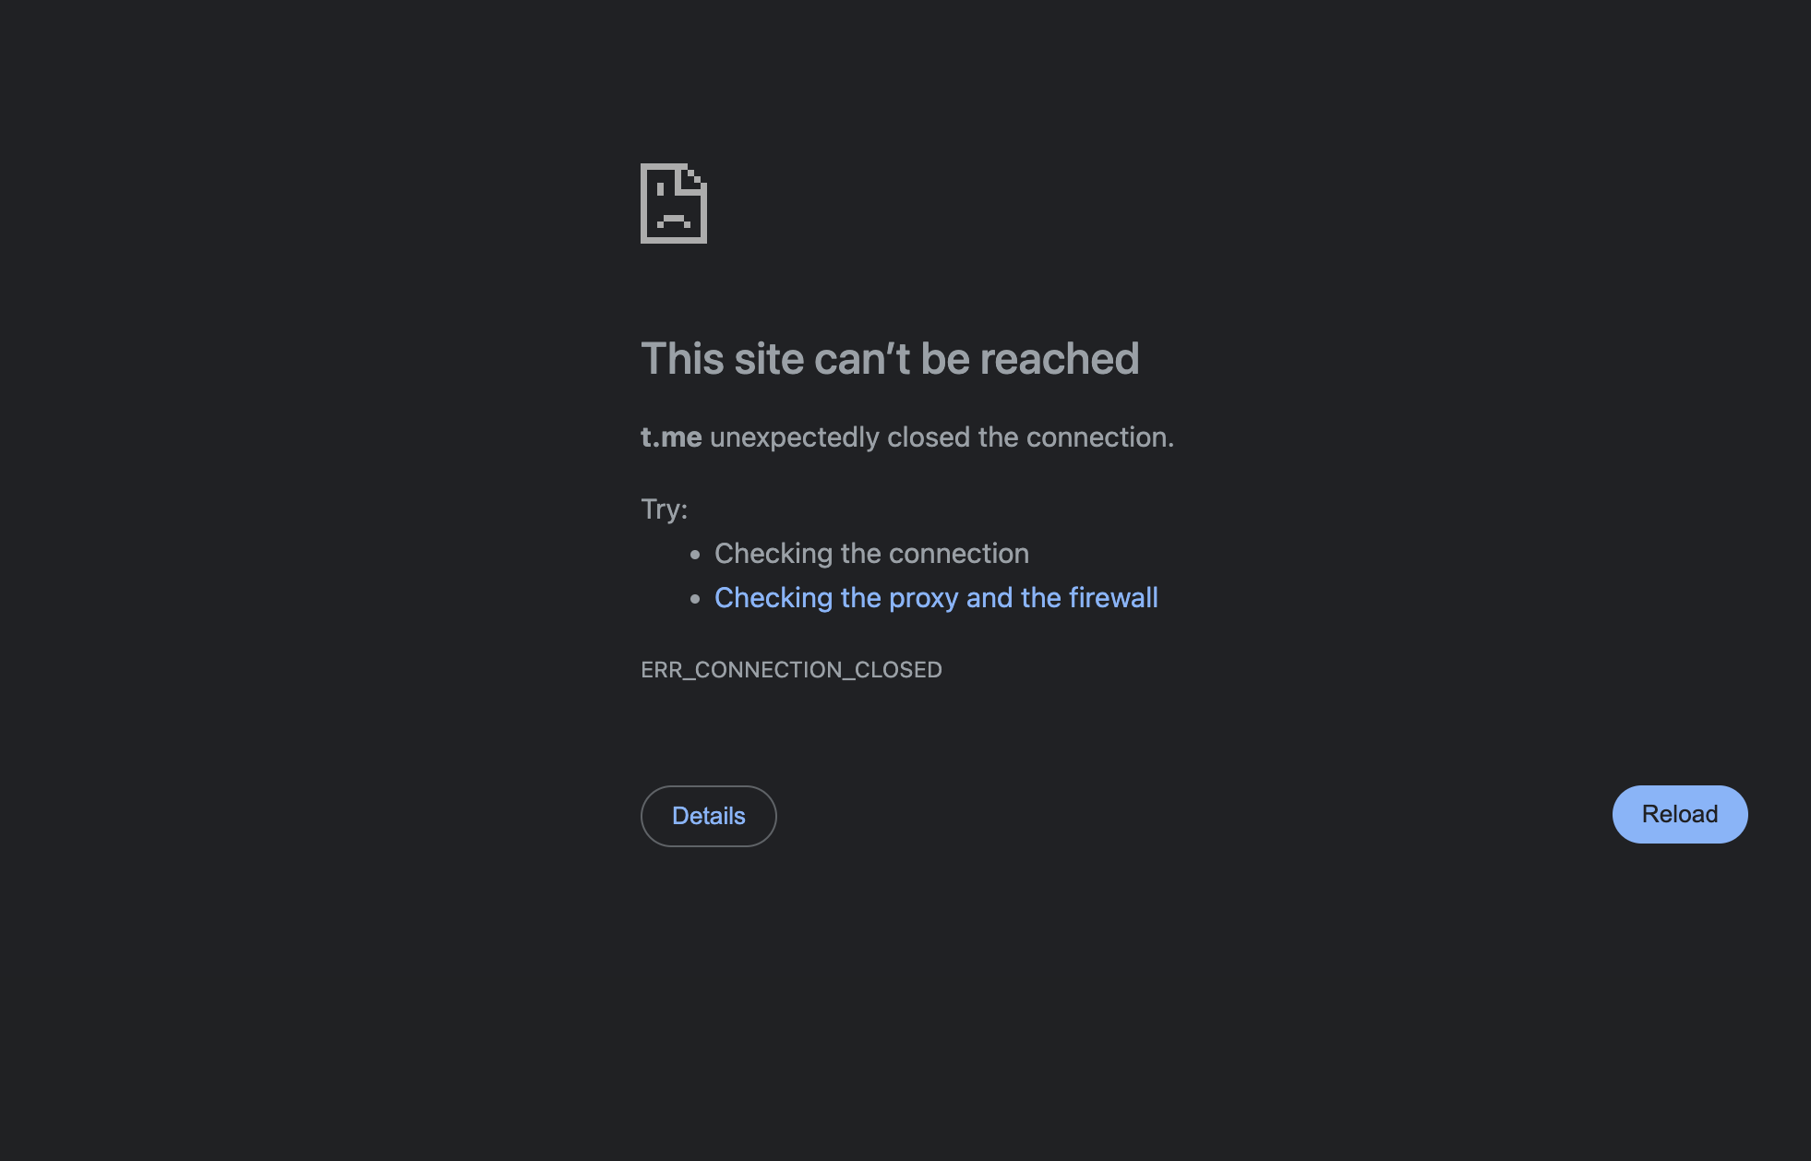1811x1161 pixels.
Task: Click the bullet before the proxy link
Action: 695,598
